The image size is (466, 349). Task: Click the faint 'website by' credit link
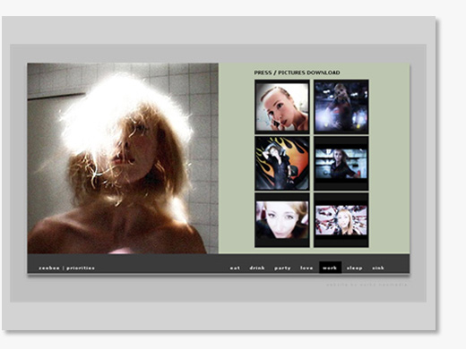point(367,285)
